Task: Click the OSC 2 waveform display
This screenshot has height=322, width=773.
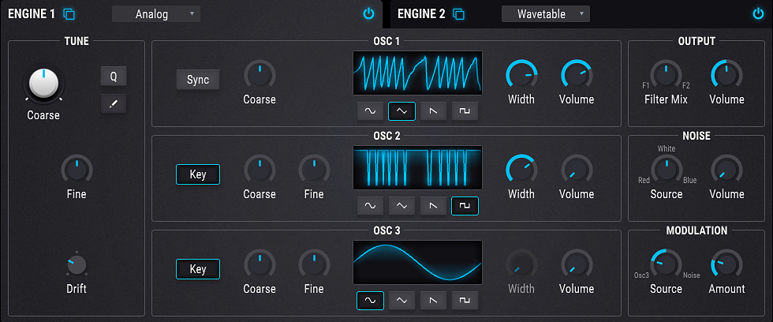Action: point(417,167)
